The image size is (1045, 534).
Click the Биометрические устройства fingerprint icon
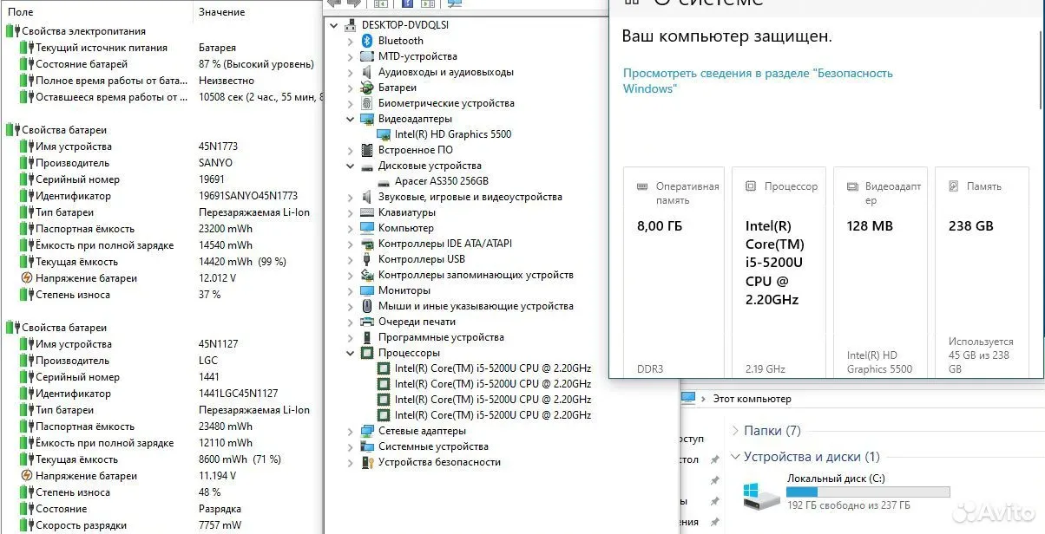367,103
